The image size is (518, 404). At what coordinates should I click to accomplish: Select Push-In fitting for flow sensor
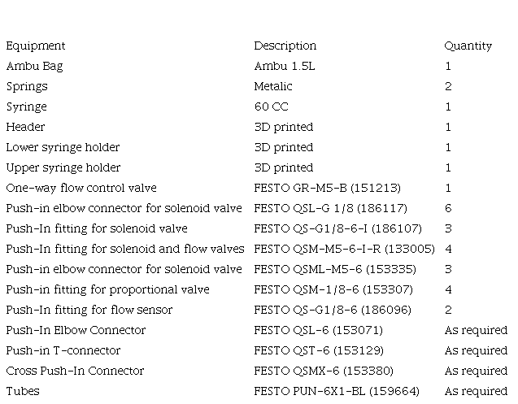click(89, 311)
